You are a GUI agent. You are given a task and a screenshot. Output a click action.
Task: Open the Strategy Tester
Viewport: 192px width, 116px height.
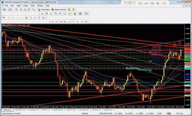[33, 10]
